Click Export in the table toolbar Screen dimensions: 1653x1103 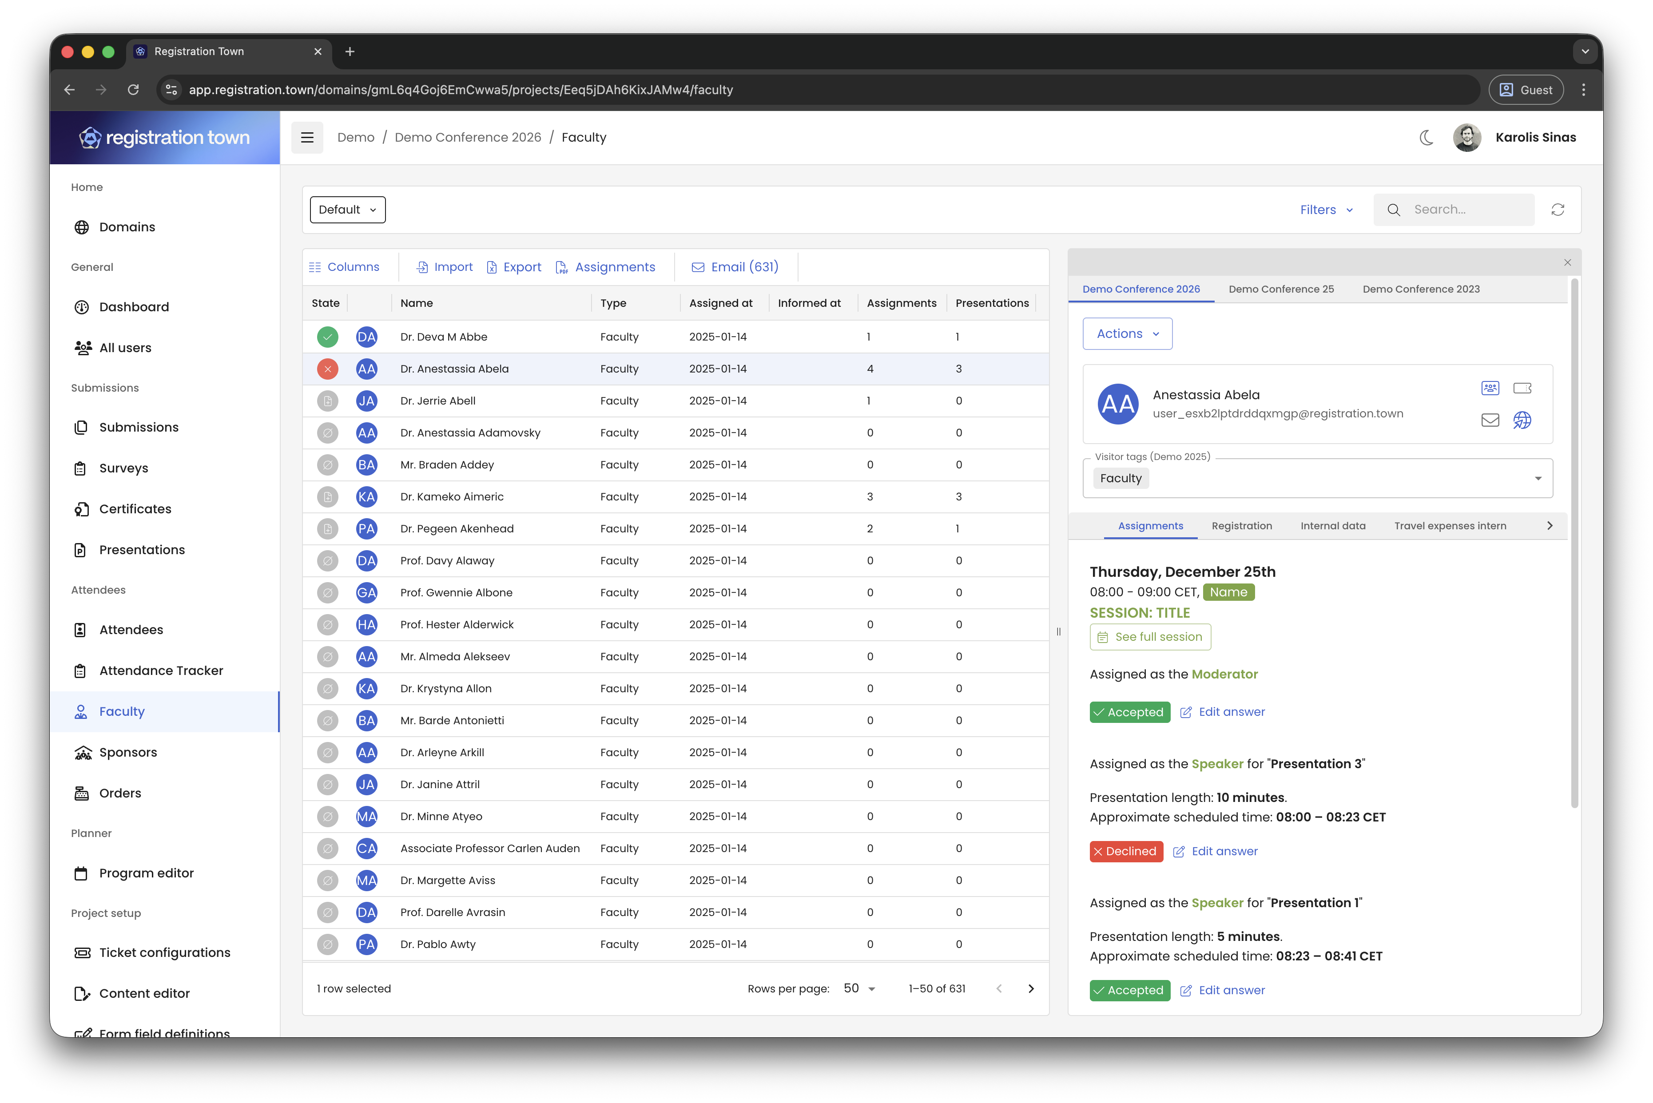click(x=513, y=266)
